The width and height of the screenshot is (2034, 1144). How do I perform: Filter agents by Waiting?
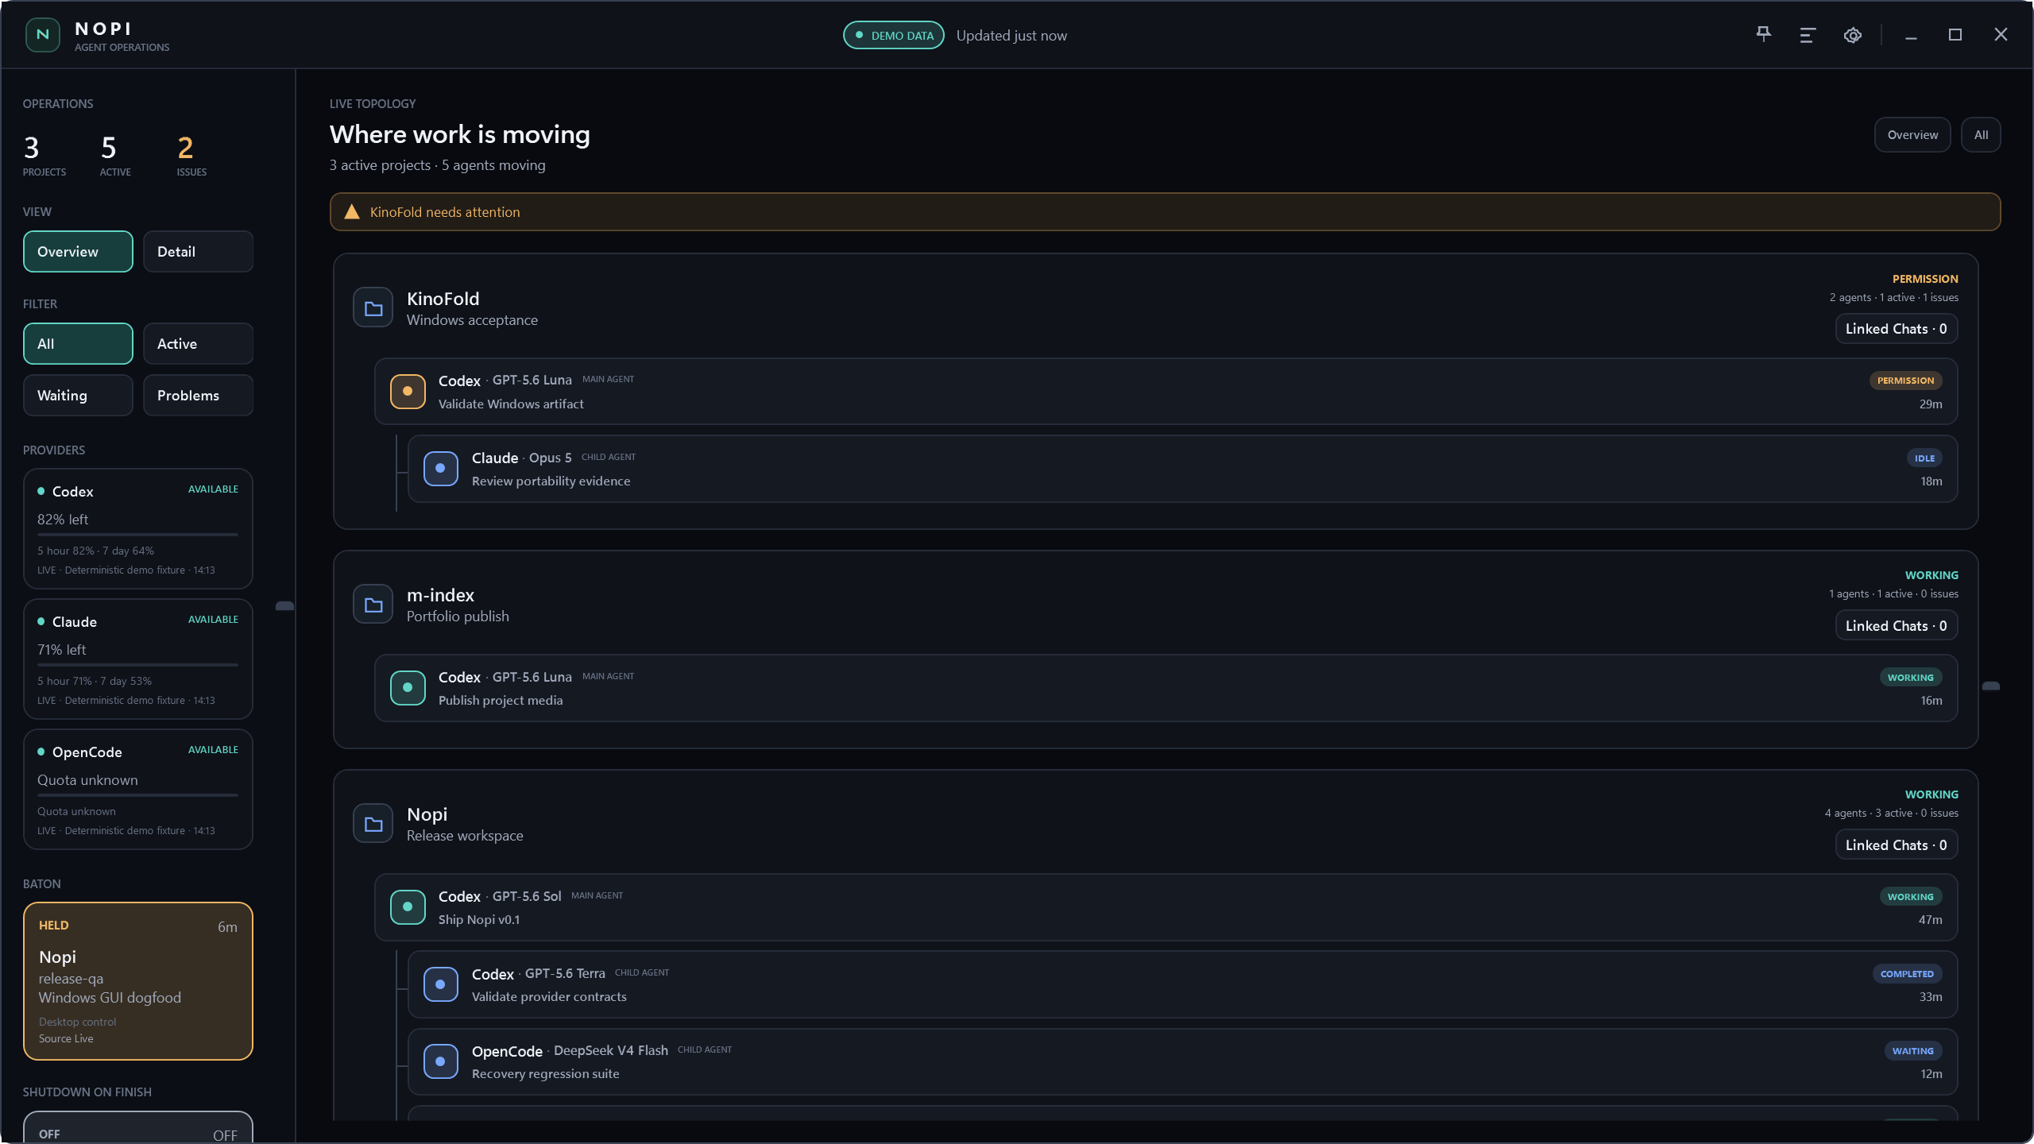tap(78, 396)
